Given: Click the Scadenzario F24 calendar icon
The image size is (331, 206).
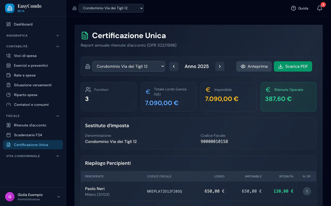Looking at the screenshot, I should (9, 135).
